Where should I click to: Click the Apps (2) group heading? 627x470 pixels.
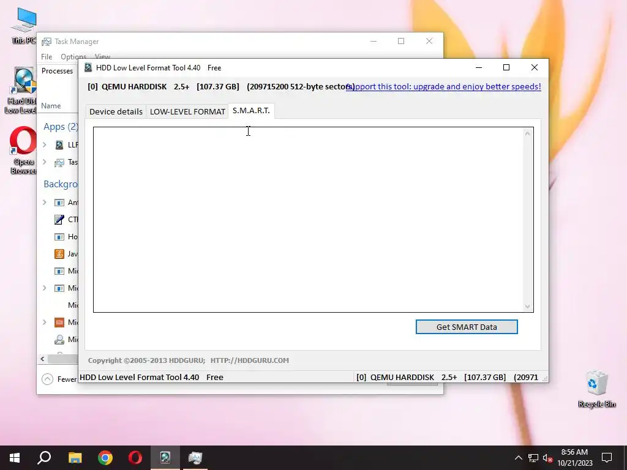(61, 127)
